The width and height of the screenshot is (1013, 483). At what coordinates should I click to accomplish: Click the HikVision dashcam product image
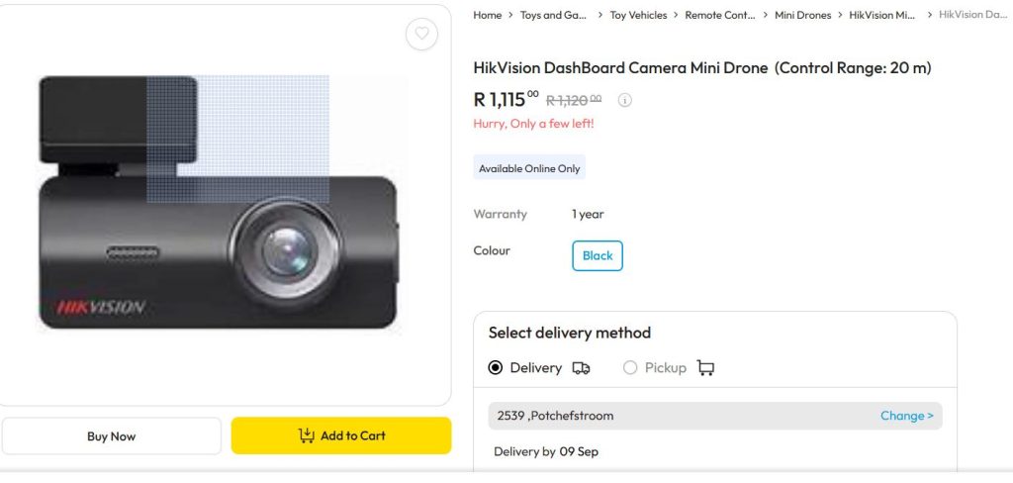point(220,203)
